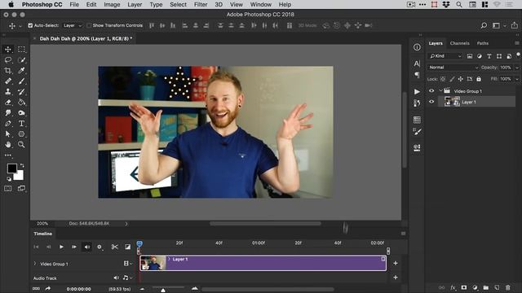This screenshot has width=522, height=293.
Task: Open the blend mode Normal dropdown
Action: (453, 68)
